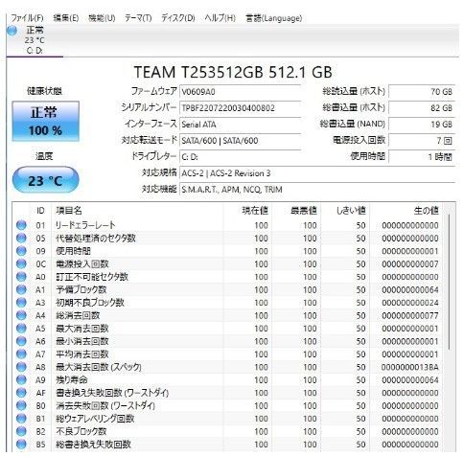Click the status icon for row A3 初期不良ブロック数
This screenshot has width=464, height=457.
21,303
